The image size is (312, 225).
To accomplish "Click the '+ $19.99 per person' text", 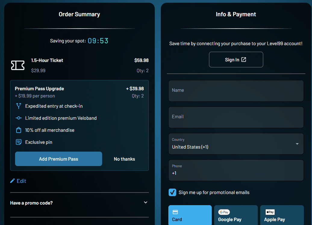I will [35, 96].
